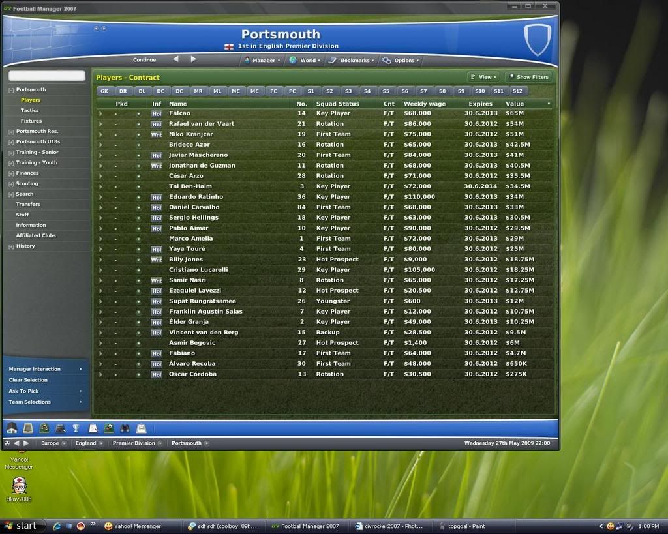The width and height of the screenshot is (668, 534).
Task: Expand the Rafael van der Vaart row arrow
Action: point(100,124)
